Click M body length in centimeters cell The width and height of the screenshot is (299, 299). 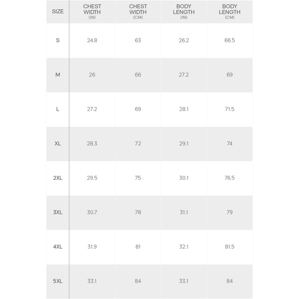pyautogui.click(x=230, y=75)
